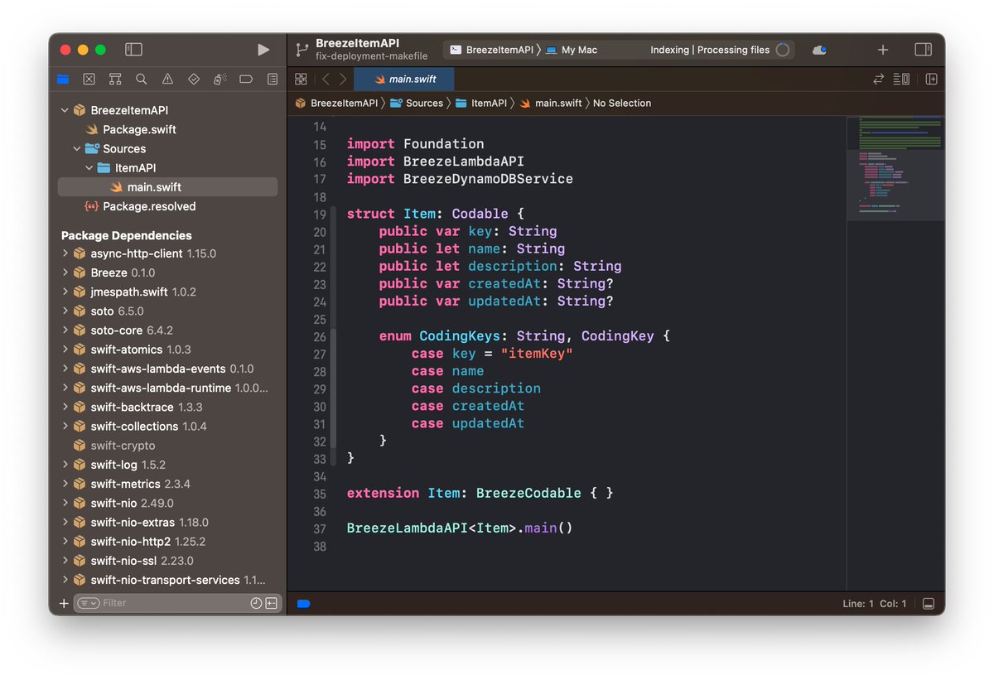Click the blue indicator in debug bar
This screenshot has height=680, width=994.
303,604
